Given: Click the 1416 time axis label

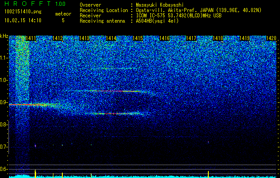Looking at the screenshot, I should click(164, 38).
